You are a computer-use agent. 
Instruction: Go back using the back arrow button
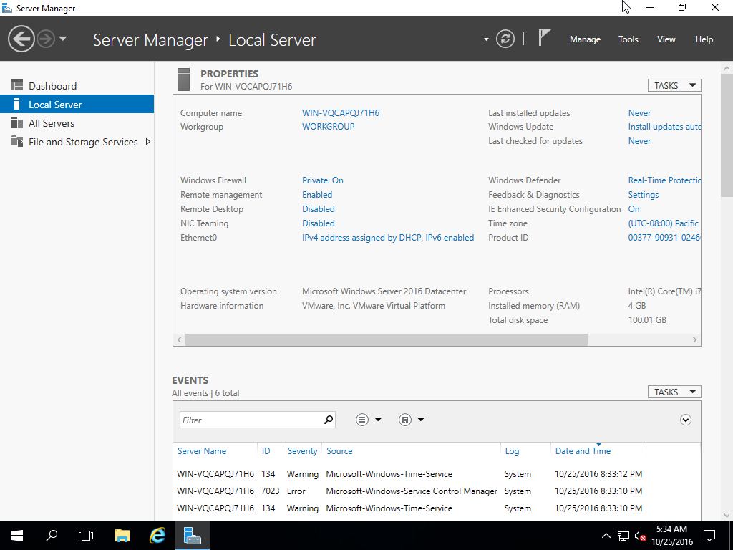point(21,39)
